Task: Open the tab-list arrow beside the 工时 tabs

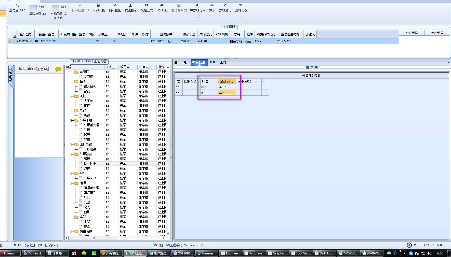Action: pos(448,62)
